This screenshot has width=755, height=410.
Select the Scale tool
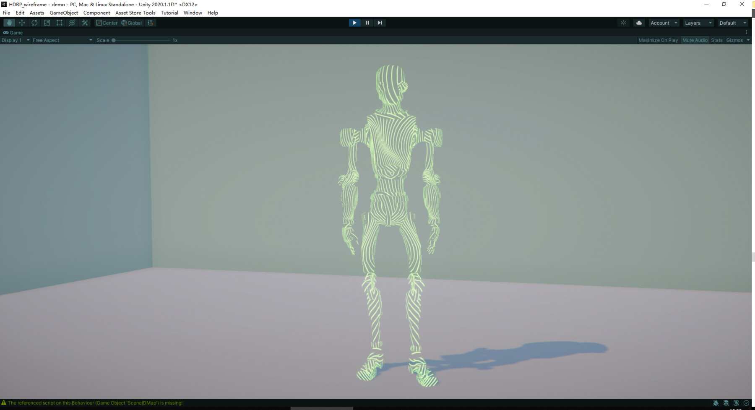pos(47,23)
